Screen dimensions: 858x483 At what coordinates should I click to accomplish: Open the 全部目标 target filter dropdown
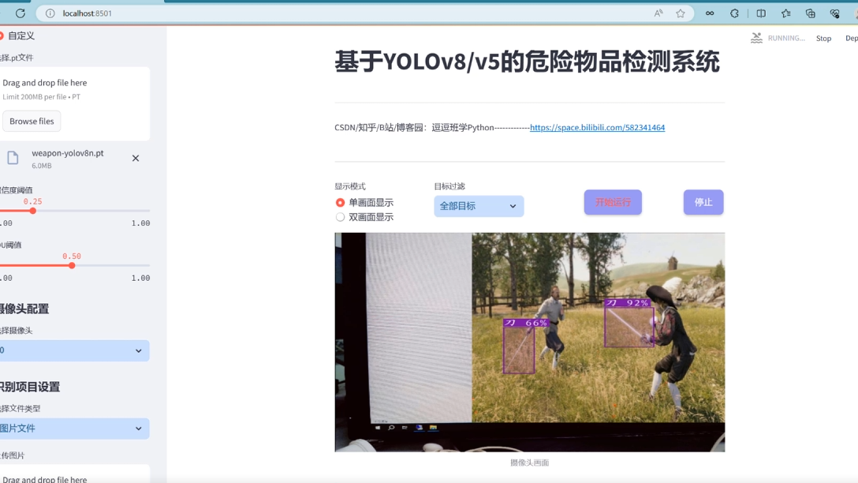point(479,206)
